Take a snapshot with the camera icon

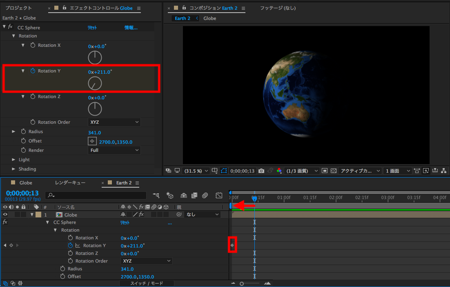tap(261, 171)
